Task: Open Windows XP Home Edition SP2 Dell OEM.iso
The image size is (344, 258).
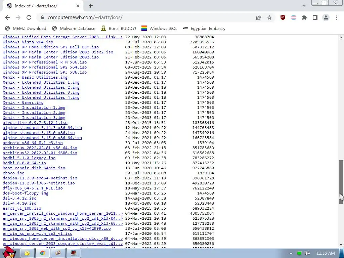Action: 51,47
